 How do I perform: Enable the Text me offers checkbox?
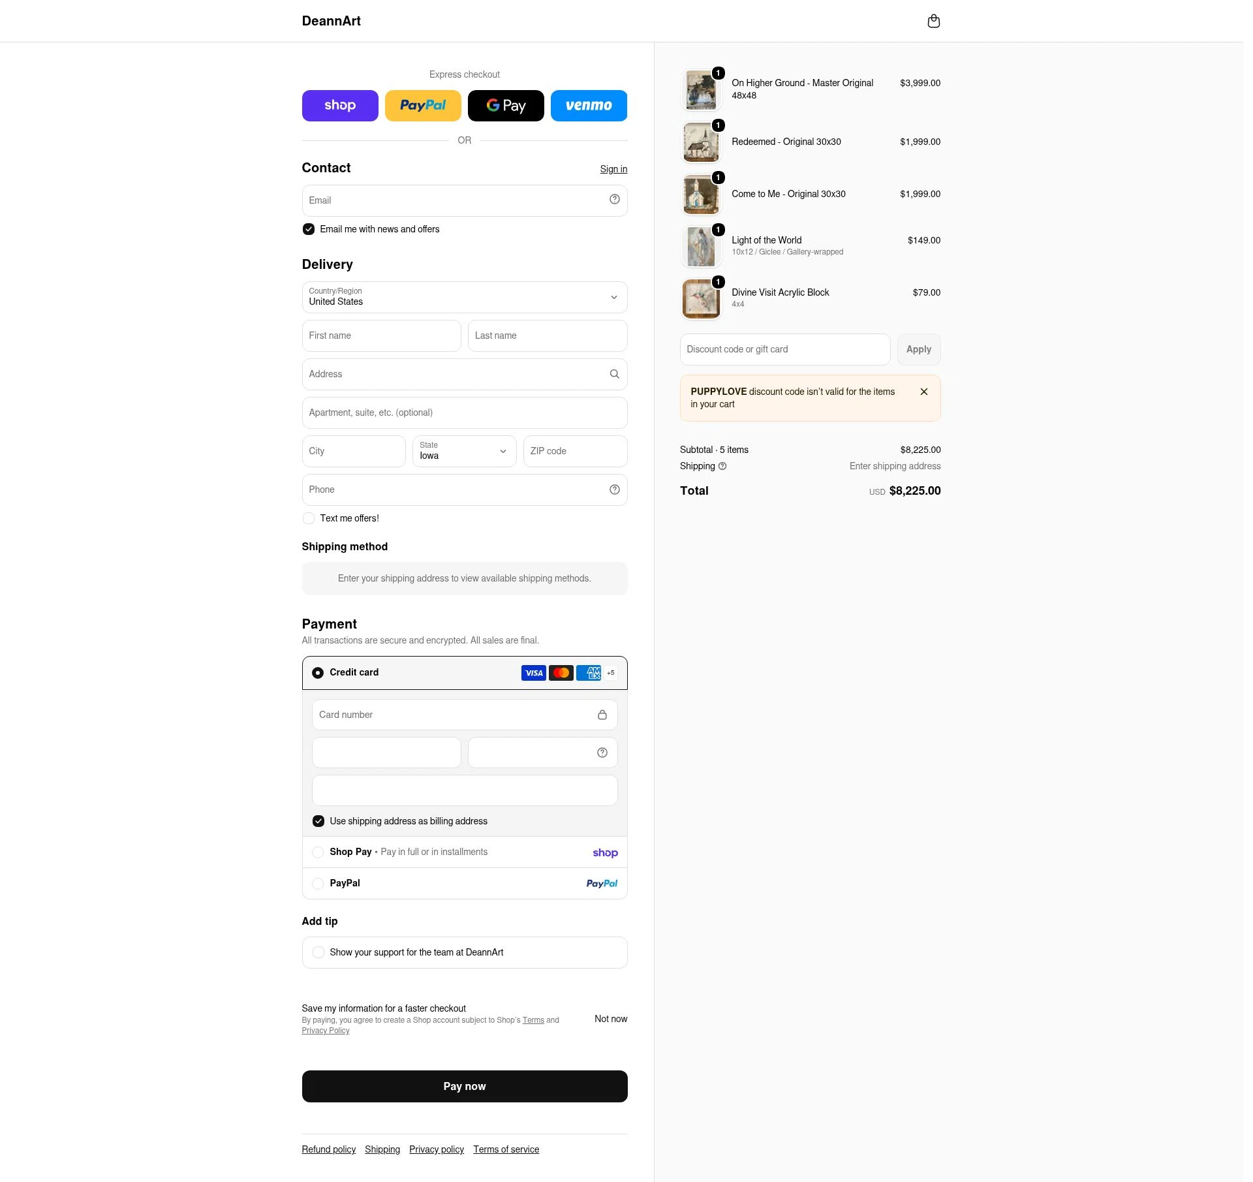pyautogui.click(x=309, y=518)
